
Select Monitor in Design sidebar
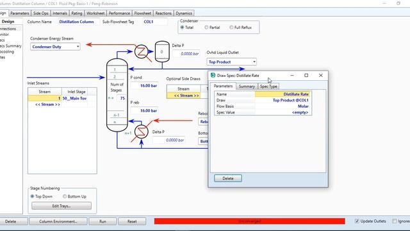click(x=4, y=35)
